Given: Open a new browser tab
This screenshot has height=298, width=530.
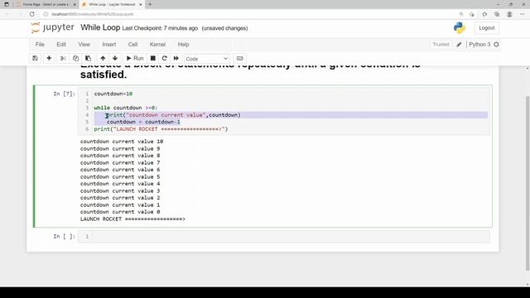Looking at the screenshot, I should coord(150,4).
